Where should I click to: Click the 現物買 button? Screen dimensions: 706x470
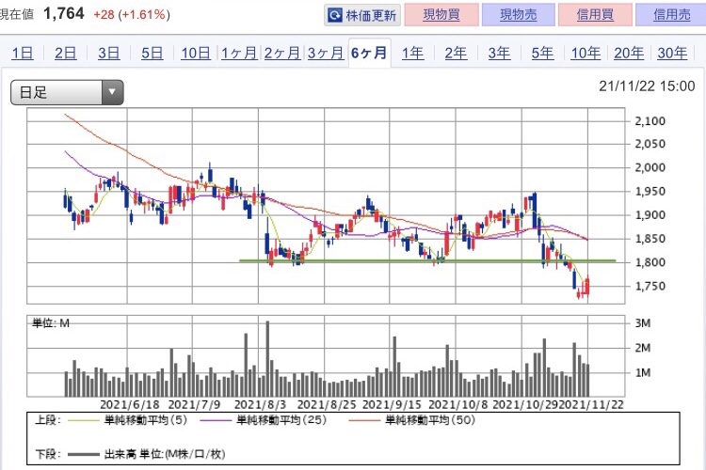[441, 15]
